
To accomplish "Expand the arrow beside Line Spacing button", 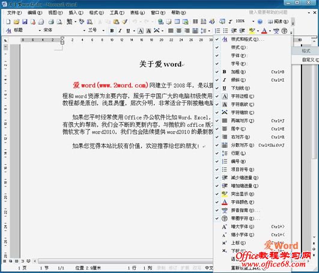I will point(209,31).
